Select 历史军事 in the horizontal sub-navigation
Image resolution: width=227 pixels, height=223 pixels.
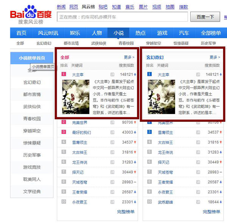208,43
